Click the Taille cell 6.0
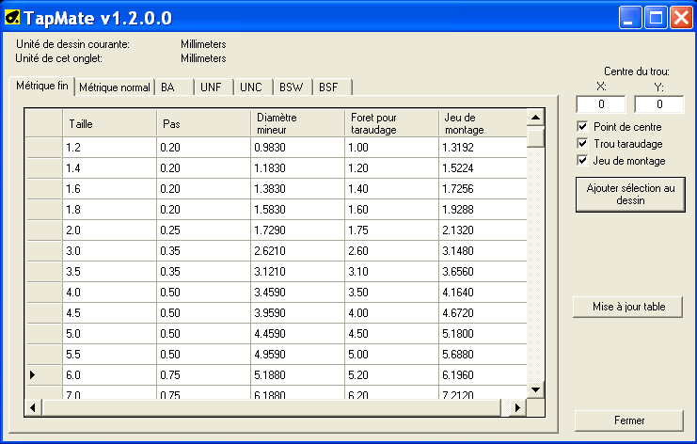The width and height of the screenshot is (697, 444). coord(109,375)
